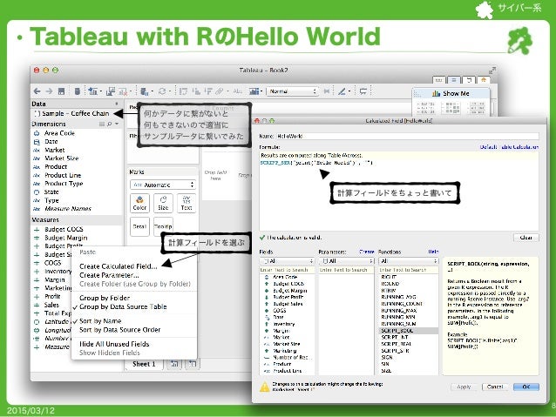Click the new worksheet chart toolbar icon
This screenshot has height=417, width=556.
click(x=93, y=91)
